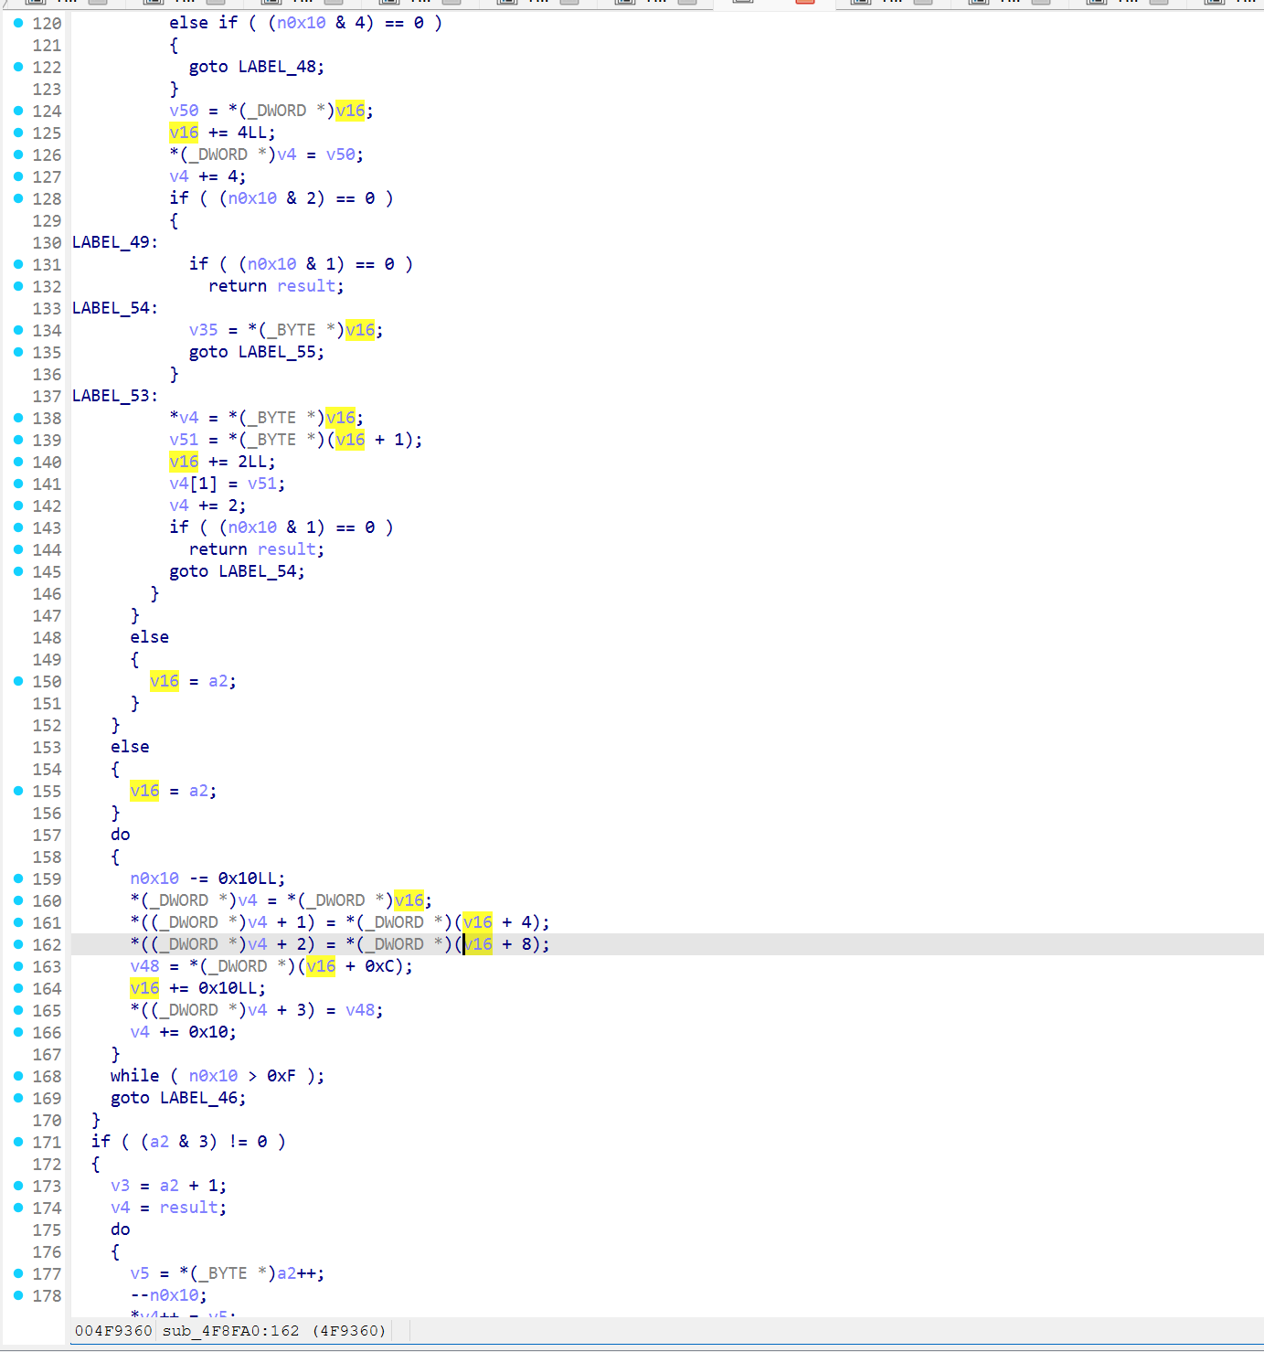Toggle breakpoint dot beside line 171
Screen dimensions: 1264x1352
point(18,1142)
